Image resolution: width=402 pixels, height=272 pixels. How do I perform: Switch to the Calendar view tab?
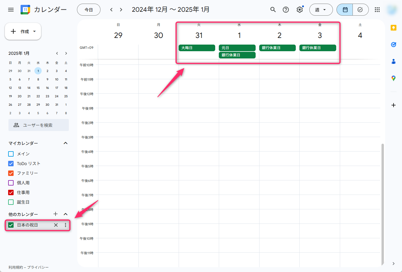point(344,9)
